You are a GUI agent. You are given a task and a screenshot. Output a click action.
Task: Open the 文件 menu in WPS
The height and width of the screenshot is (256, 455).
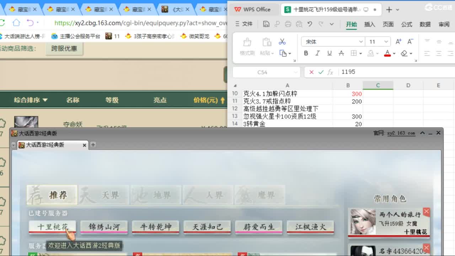244,24
